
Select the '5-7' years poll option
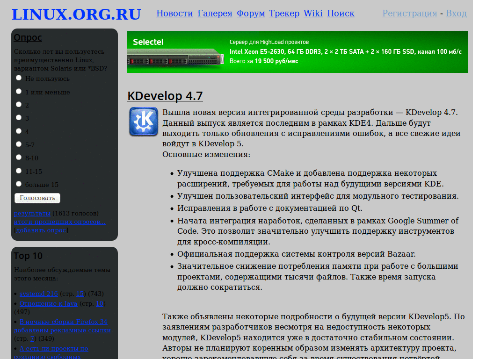click(x=19, y=144)
